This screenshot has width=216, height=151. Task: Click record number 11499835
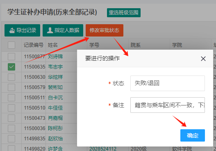[34, 138]
